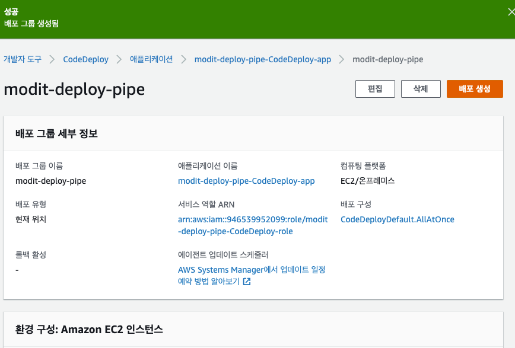Select the EC2/온프레미스 platform value

[367, 181]
